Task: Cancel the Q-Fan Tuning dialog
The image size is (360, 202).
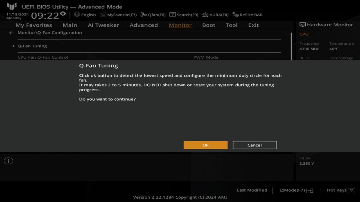Action: click(x=255, y=145)
